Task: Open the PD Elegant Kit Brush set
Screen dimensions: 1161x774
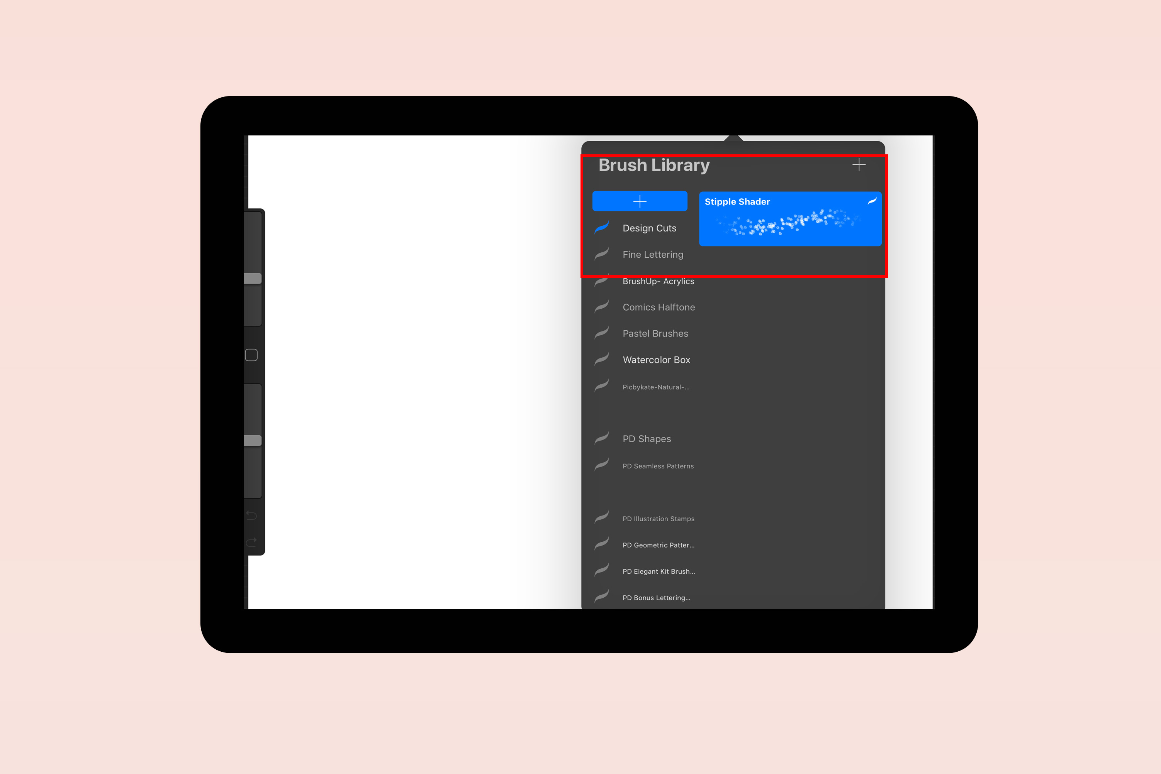Action: tap(660, 570)
